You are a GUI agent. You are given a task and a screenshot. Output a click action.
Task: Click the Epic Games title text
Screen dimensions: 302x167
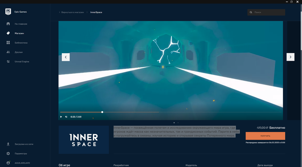tap(20, 12)
